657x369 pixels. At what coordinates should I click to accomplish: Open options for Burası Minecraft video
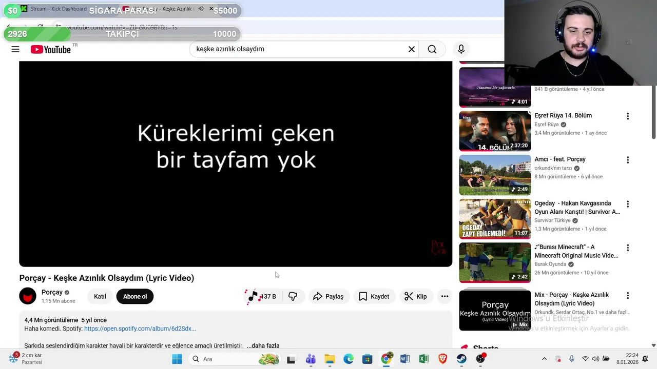(627, 248)
